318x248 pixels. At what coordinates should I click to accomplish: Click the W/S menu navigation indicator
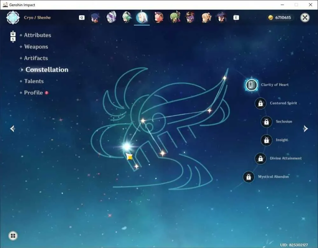[x=13, y=37]
